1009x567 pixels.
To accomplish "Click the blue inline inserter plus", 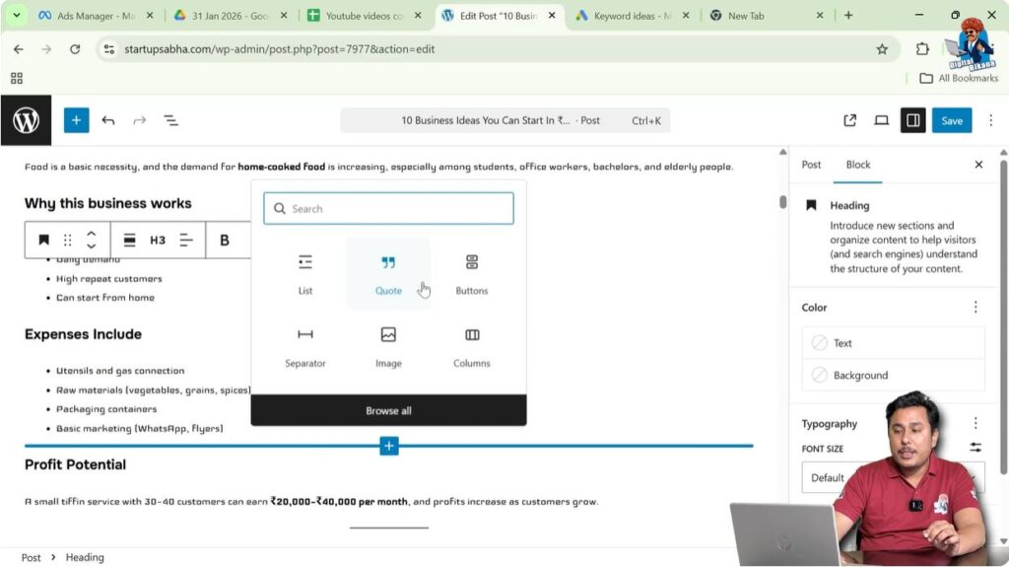I will click(388, 446).
